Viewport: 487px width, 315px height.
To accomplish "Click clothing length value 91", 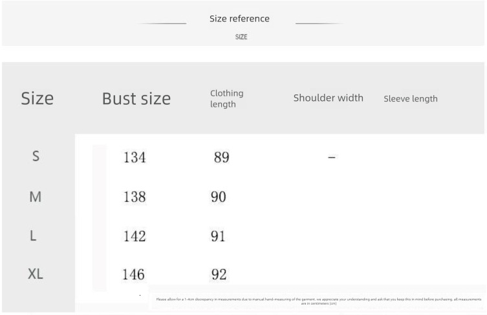I will [x=218, y=236].
